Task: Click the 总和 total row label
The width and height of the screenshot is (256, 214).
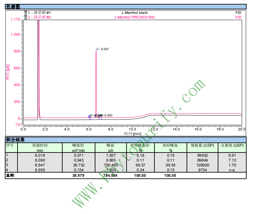Action: pos(10,175)
